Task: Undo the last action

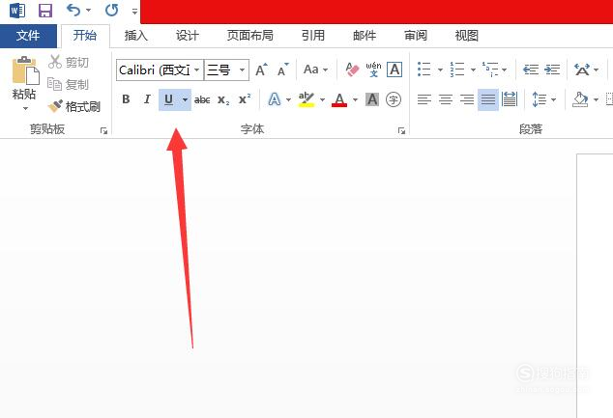Action: pos(73,10)
